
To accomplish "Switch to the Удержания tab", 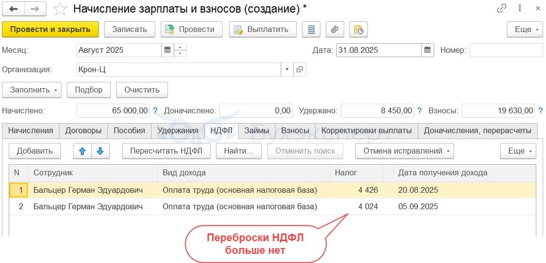I will (178, 131).
